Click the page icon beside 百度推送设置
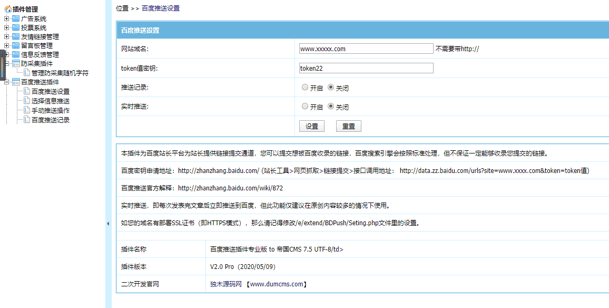Screen dimensions: 609x308 pos(27,91)
